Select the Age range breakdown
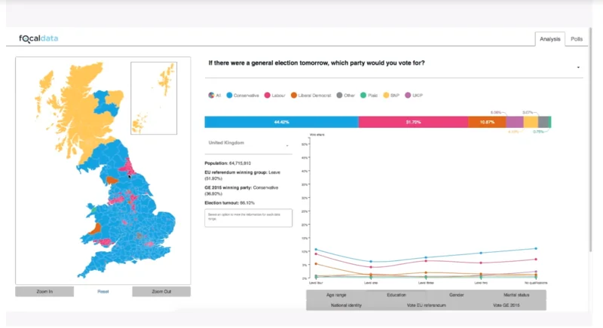Viewport: 603px width, 328px height. click(336, 295)
